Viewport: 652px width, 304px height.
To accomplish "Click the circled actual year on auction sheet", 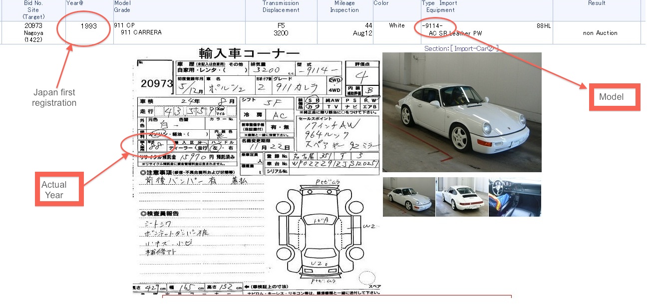I will 156,145.
